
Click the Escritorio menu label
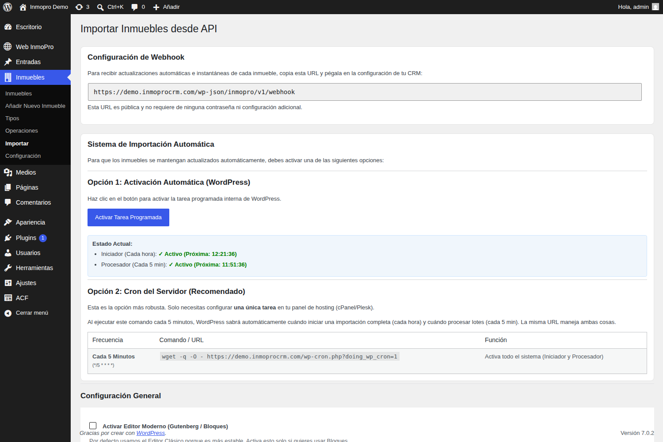(29, 27)
